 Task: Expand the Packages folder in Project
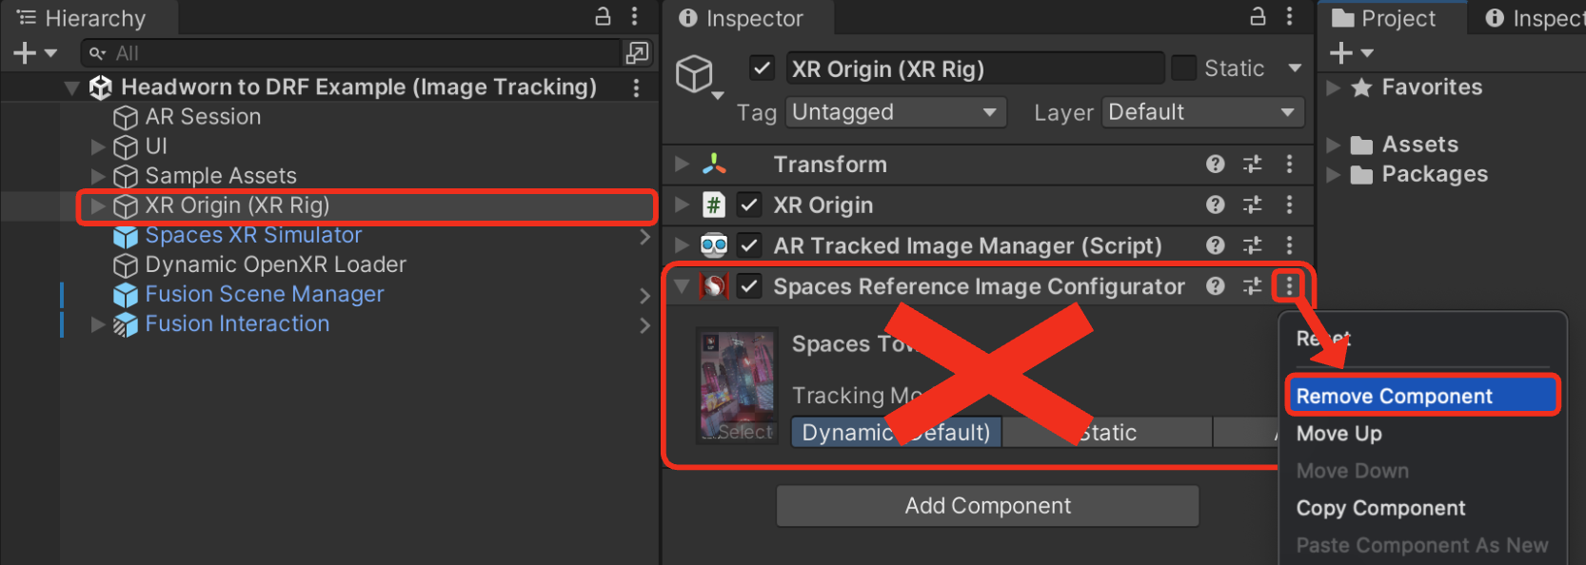coord(1334,174)
